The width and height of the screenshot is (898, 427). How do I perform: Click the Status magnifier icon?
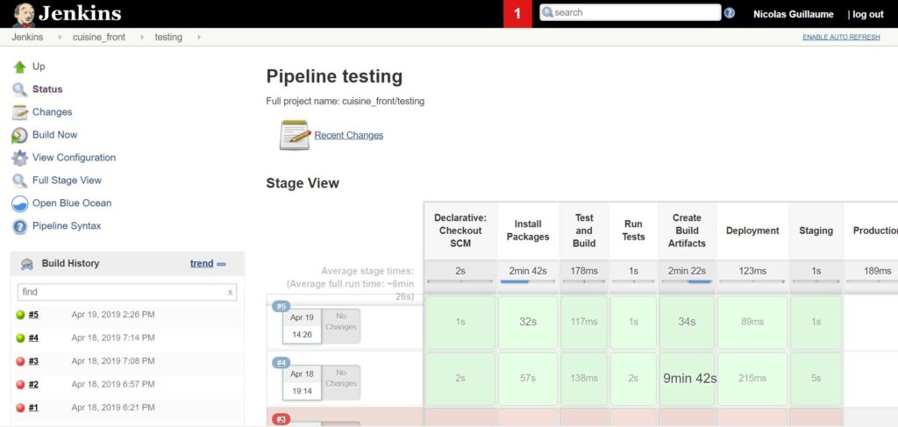[19, 89]
